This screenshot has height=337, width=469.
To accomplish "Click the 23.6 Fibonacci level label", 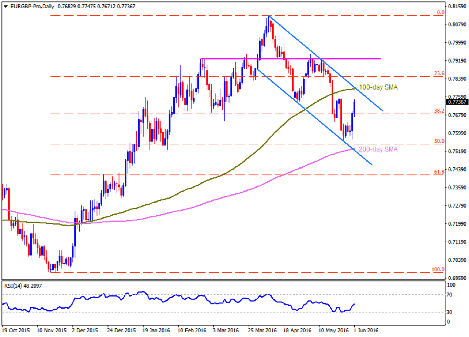I will [438, 73].
